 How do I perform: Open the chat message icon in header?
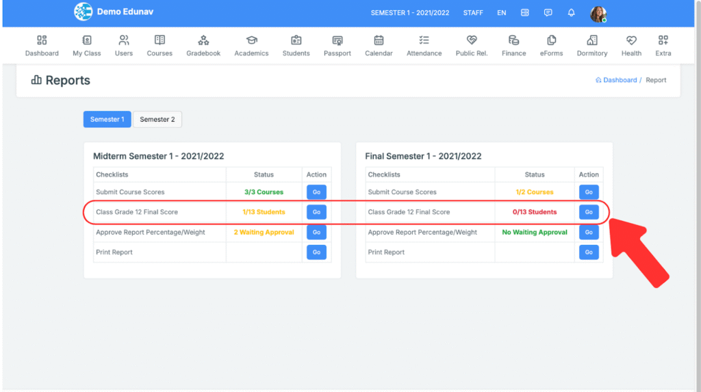548,13
